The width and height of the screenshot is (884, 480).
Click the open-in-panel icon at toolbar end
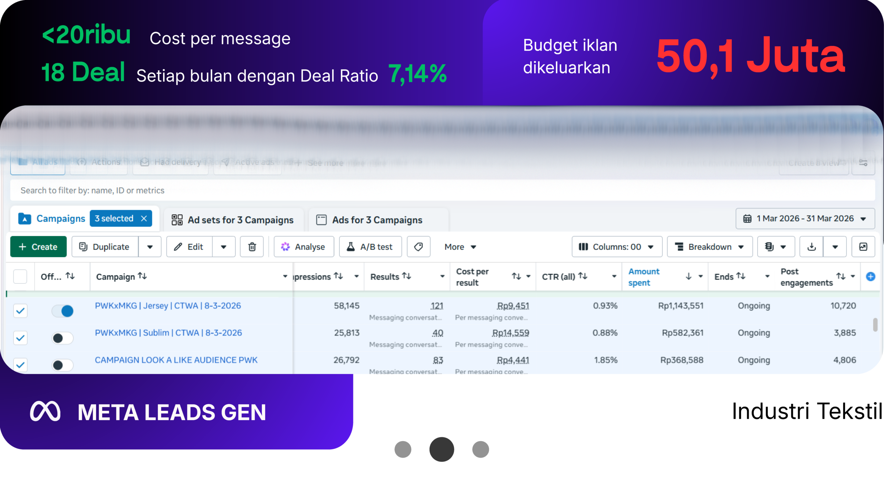point(863,247)
